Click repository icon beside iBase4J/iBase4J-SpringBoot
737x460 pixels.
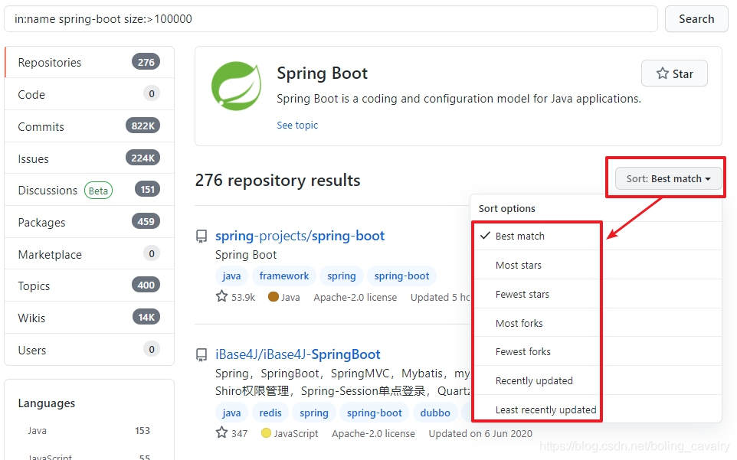(x=201, y=355)
